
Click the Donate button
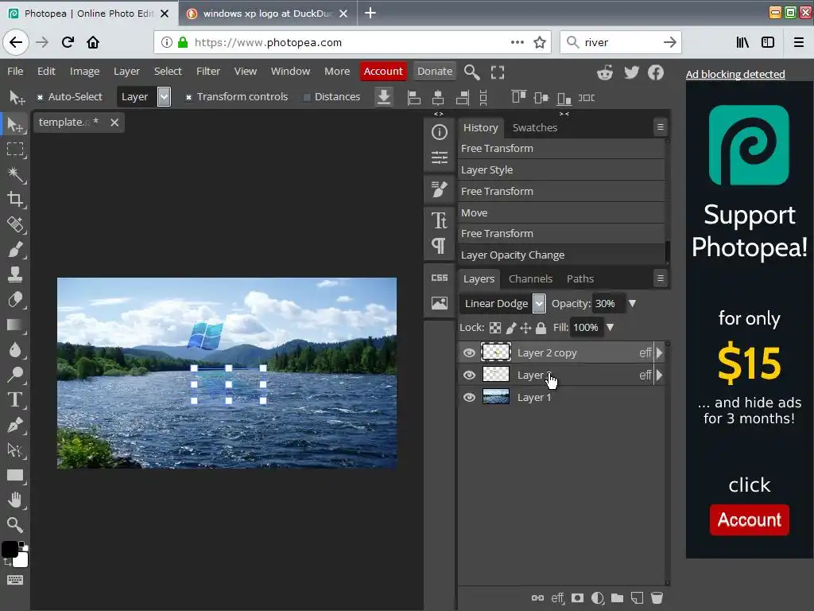click(x=435, y=71)
